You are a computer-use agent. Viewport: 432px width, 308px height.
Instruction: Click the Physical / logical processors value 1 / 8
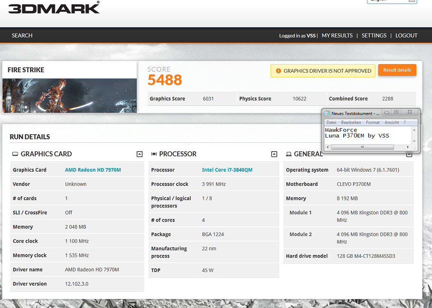(x=207, y=198)
